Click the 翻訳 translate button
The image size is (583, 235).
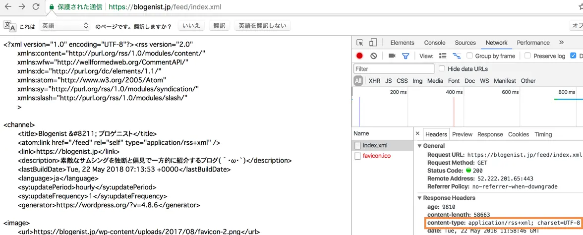point(219,26)
